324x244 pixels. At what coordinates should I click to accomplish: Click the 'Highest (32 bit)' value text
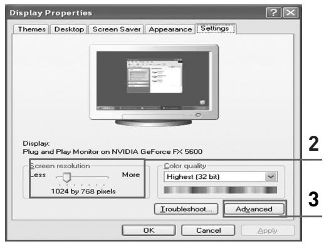pyautogui.click(x=193, y=177)
